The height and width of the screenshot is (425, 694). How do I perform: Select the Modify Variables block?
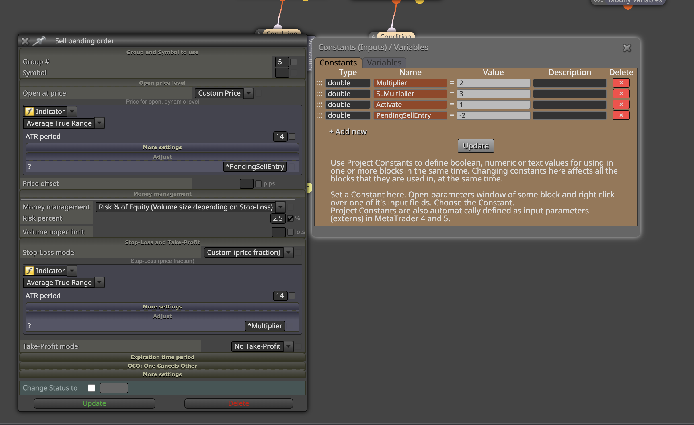coord(628,2)
